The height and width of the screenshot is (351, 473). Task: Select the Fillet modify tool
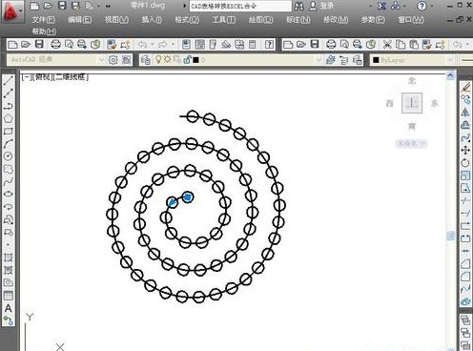[465, 277]
